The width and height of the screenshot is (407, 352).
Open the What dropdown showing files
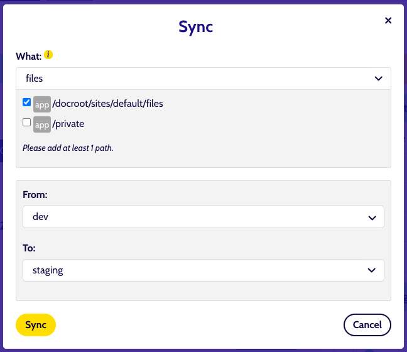[x=203, y=79]
